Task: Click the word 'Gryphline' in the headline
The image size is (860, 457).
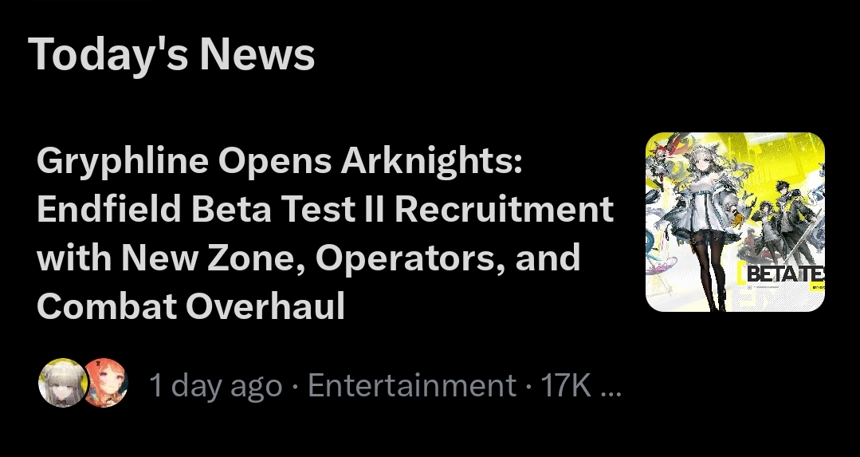Action: pos(123,162)
